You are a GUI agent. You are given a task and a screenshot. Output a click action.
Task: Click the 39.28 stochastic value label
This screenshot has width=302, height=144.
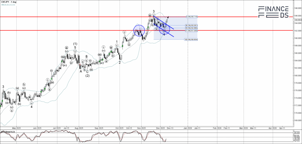point(297,139)
